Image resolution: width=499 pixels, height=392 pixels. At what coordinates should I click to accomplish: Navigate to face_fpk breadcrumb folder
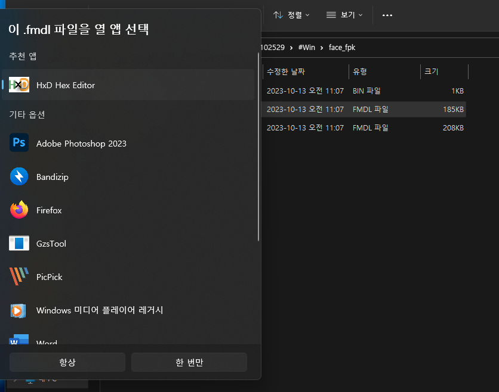342,48
